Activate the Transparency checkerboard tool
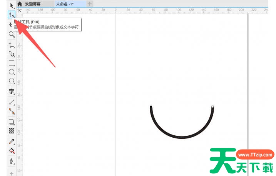Viewport: 276px width, 176px height. 12,131
